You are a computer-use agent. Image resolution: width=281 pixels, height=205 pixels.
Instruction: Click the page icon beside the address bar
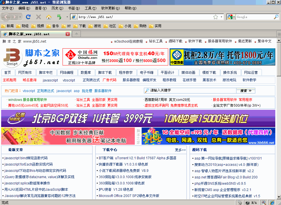[74, 17]
